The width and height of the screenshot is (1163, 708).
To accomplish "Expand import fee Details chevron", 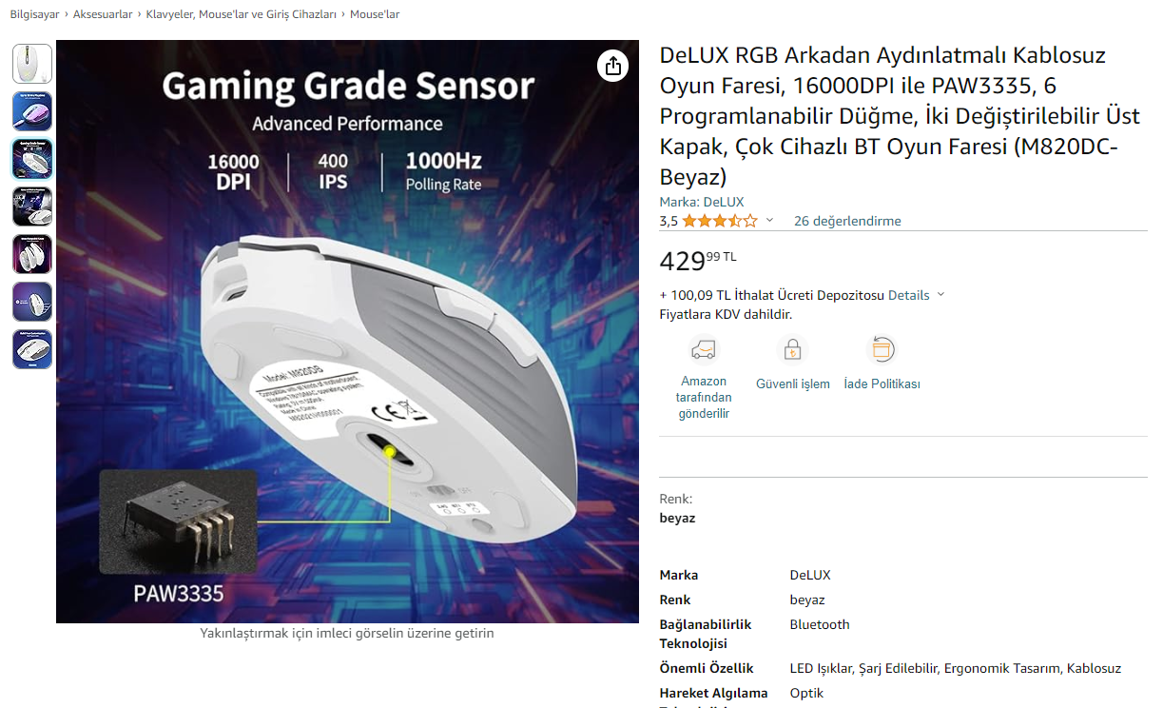I will 940,295.
